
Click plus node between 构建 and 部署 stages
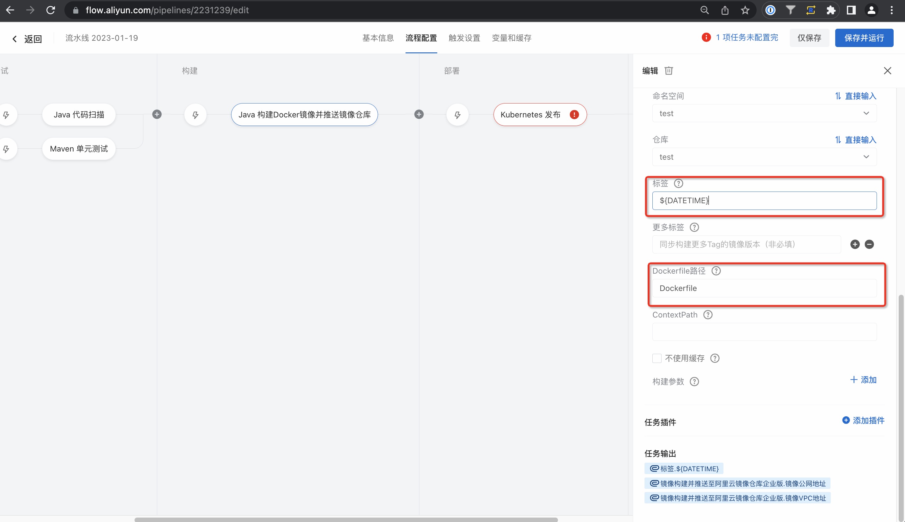tap(419, 114)
